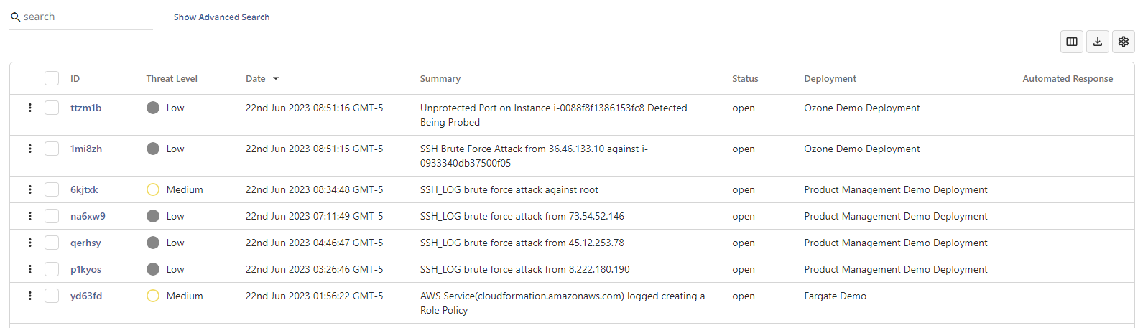Screen dimensions: 1143x328
Task: Open kebab menu for incident yd63fd
Action: tap(29, 296)
